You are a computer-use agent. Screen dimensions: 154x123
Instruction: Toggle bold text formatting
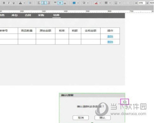4,3
